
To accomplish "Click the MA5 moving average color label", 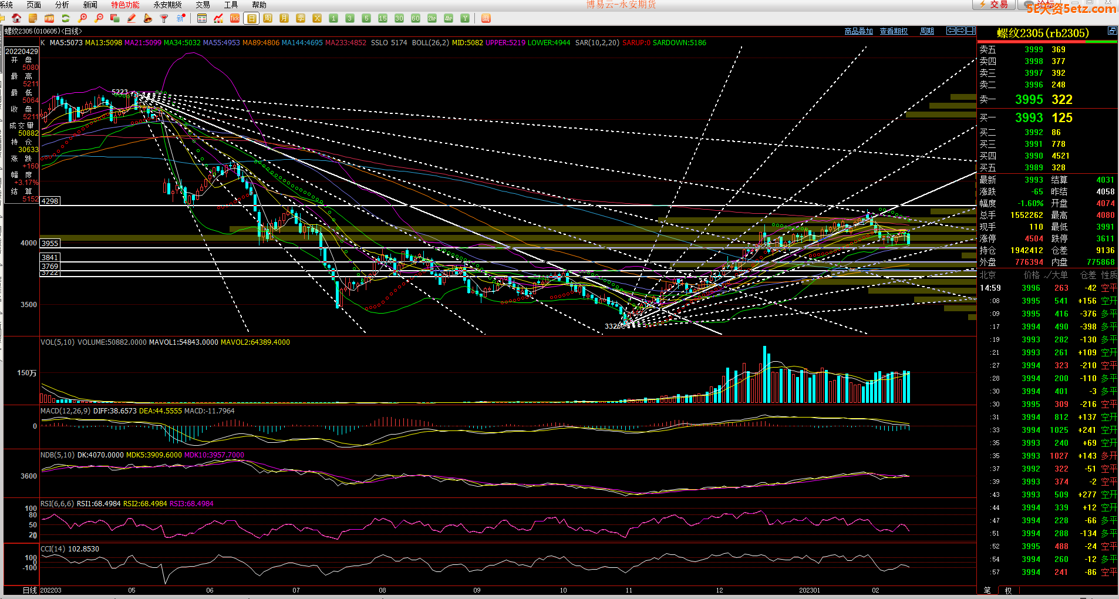I will (x=66, y=43).
